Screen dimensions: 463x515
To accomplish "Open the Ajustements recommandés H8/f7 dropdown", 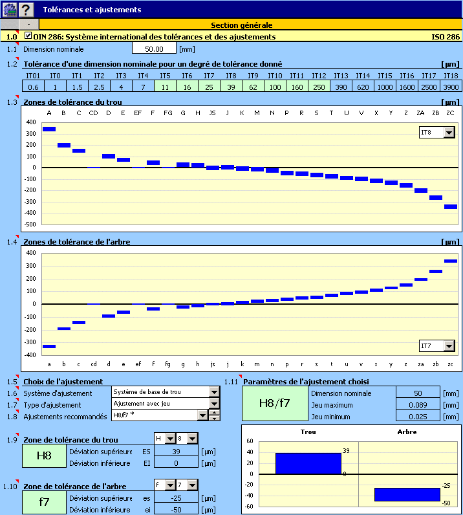I will (202, 415).
